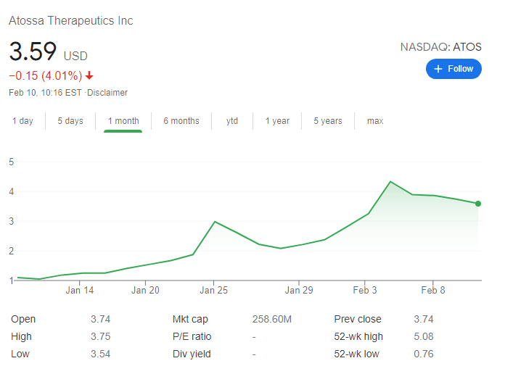
Task: Switch to the 1 day range tab
Action: tap(22, 121)
